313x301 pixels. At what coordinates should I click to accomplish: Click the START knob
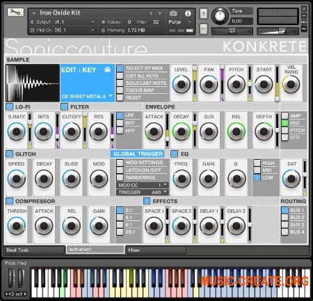point(264,84)
